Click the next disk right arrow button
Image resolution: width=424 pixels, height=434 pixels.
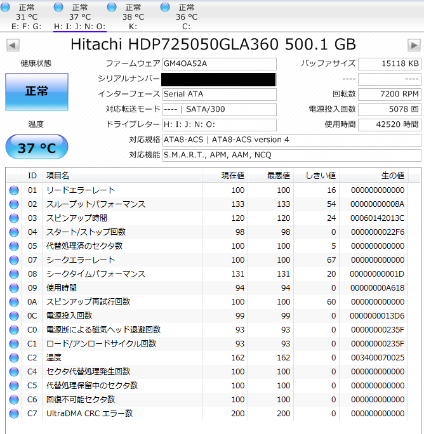pos(414,46)
